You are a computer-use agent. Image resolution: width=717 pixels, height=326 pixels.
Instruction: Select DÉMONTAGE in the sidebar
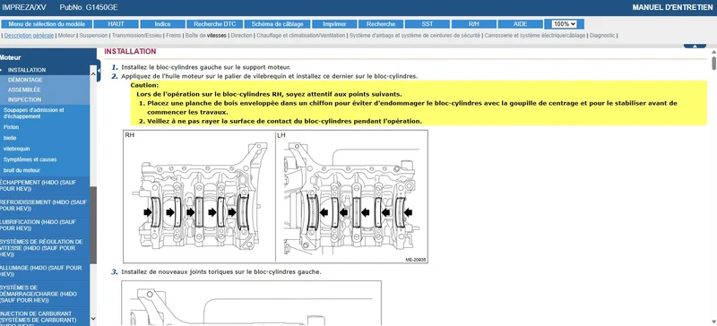25,80
